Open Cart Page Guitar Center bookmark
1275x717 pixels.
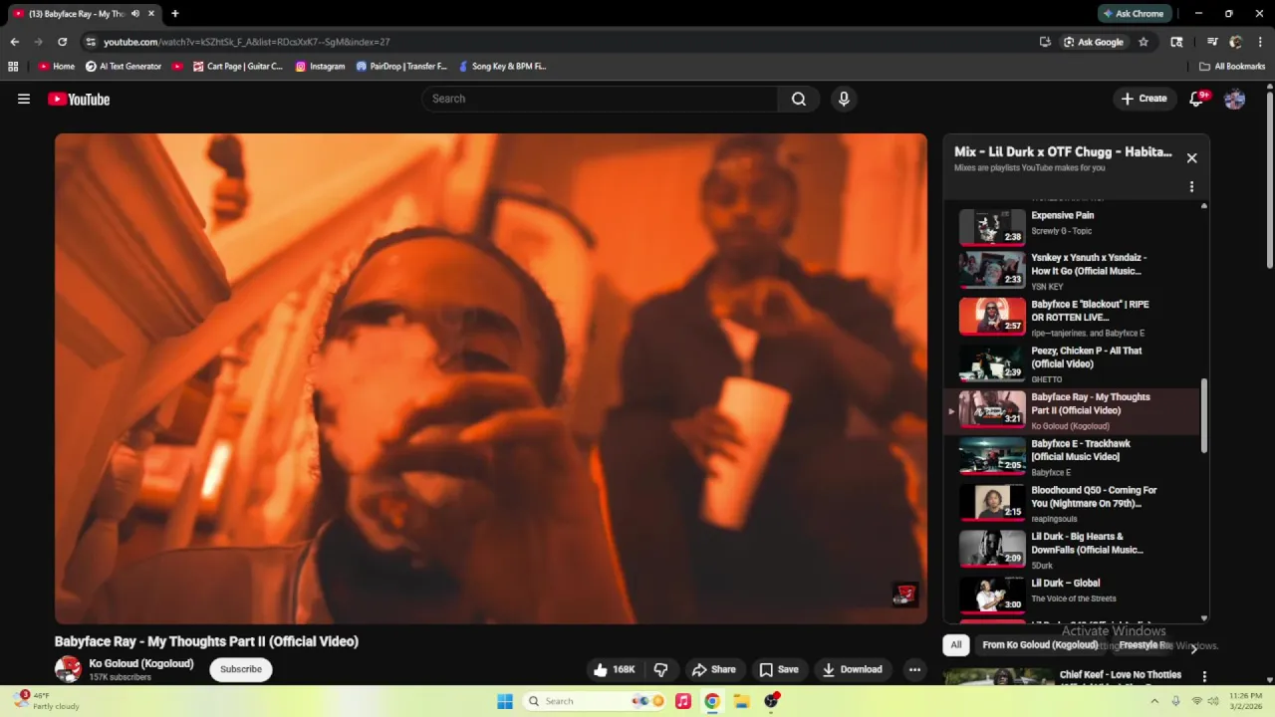pos(238,67)
